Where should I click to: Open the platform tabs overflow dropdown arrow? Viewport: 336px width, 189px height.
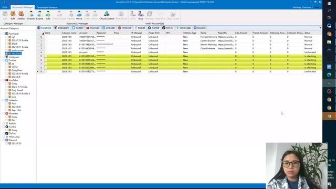click(x=320, y=28)
